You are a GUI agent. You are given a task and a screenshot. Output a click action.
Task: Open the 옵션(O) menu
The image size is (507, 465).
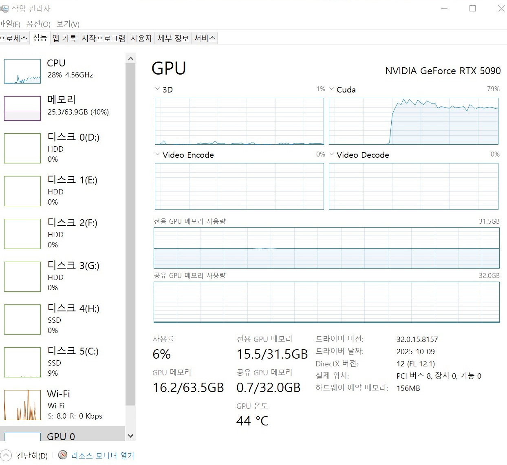click(40, 24)
